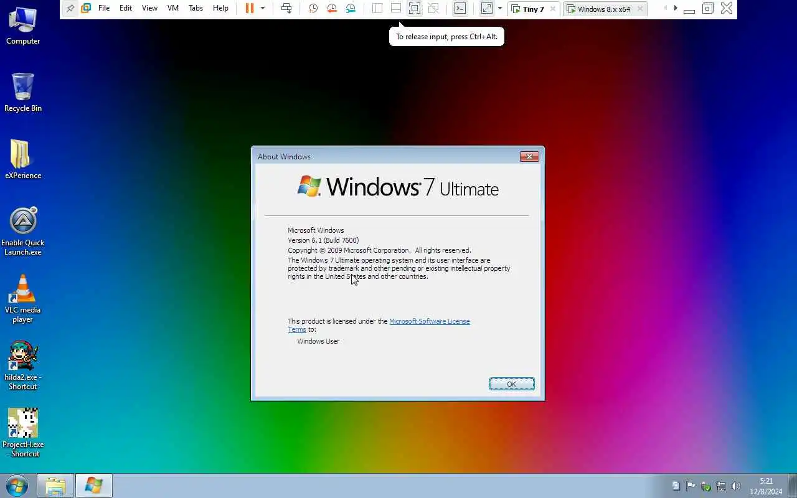Open the power options dropdown arrow

[x=263, y=8]
